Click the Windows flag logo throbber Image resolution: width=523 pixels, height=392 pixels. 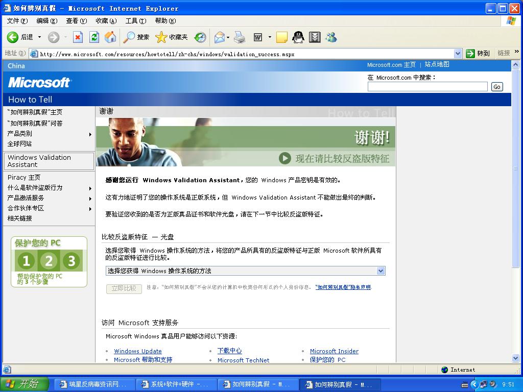(511, 21)
